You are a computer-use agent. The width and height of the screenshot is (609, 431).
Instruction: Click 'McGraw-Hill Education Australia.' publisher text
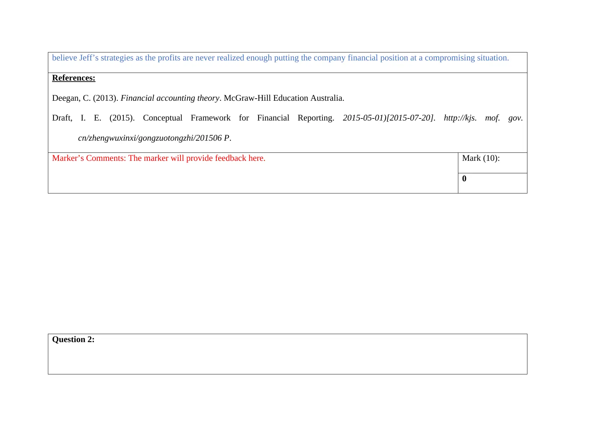pyautogui.click(x=284, y=98)
